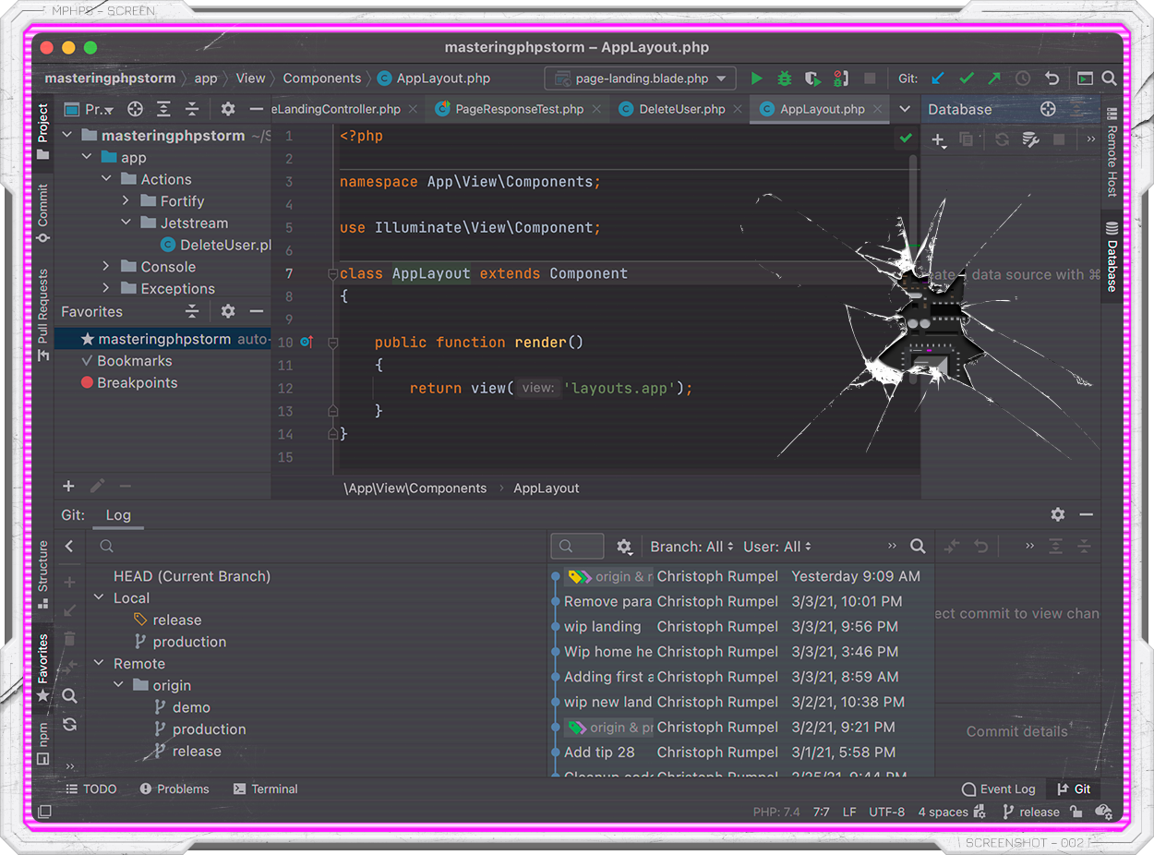Expand the Console folder

106,267
